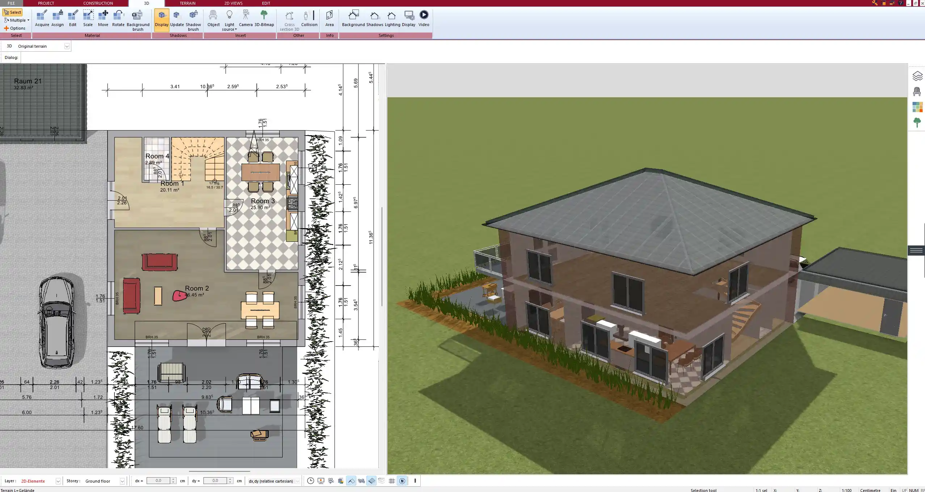Open the FILE menu

click(11, 3)
